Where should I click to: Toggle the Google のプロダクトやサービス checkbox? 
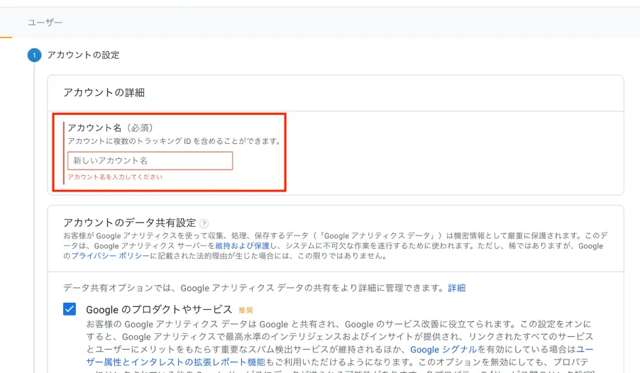pos(70,309)
